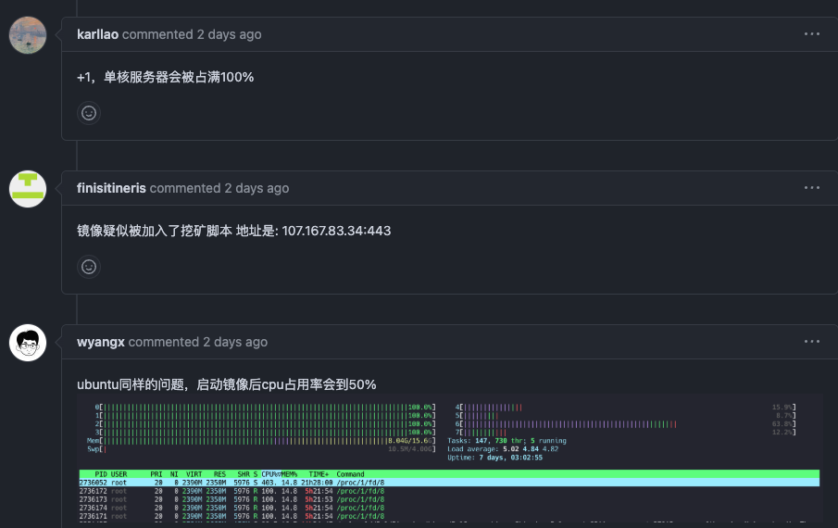Open options menu on wyangx's comment

812,342
